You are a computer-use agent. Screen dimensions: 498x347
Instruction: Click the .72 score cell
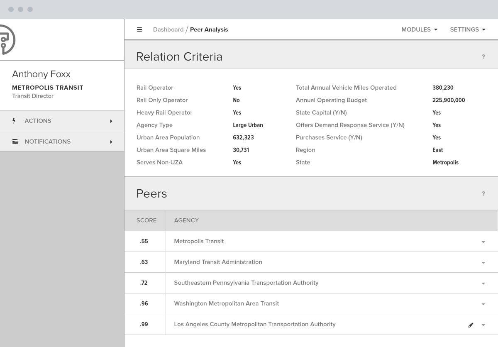pos(144,283)
